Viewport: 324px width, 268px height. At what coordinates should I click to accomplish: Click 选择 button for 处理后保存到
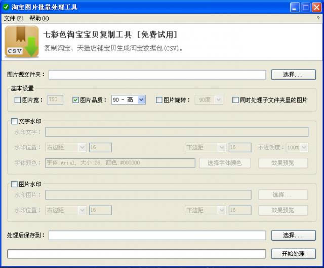click(293, 236)
